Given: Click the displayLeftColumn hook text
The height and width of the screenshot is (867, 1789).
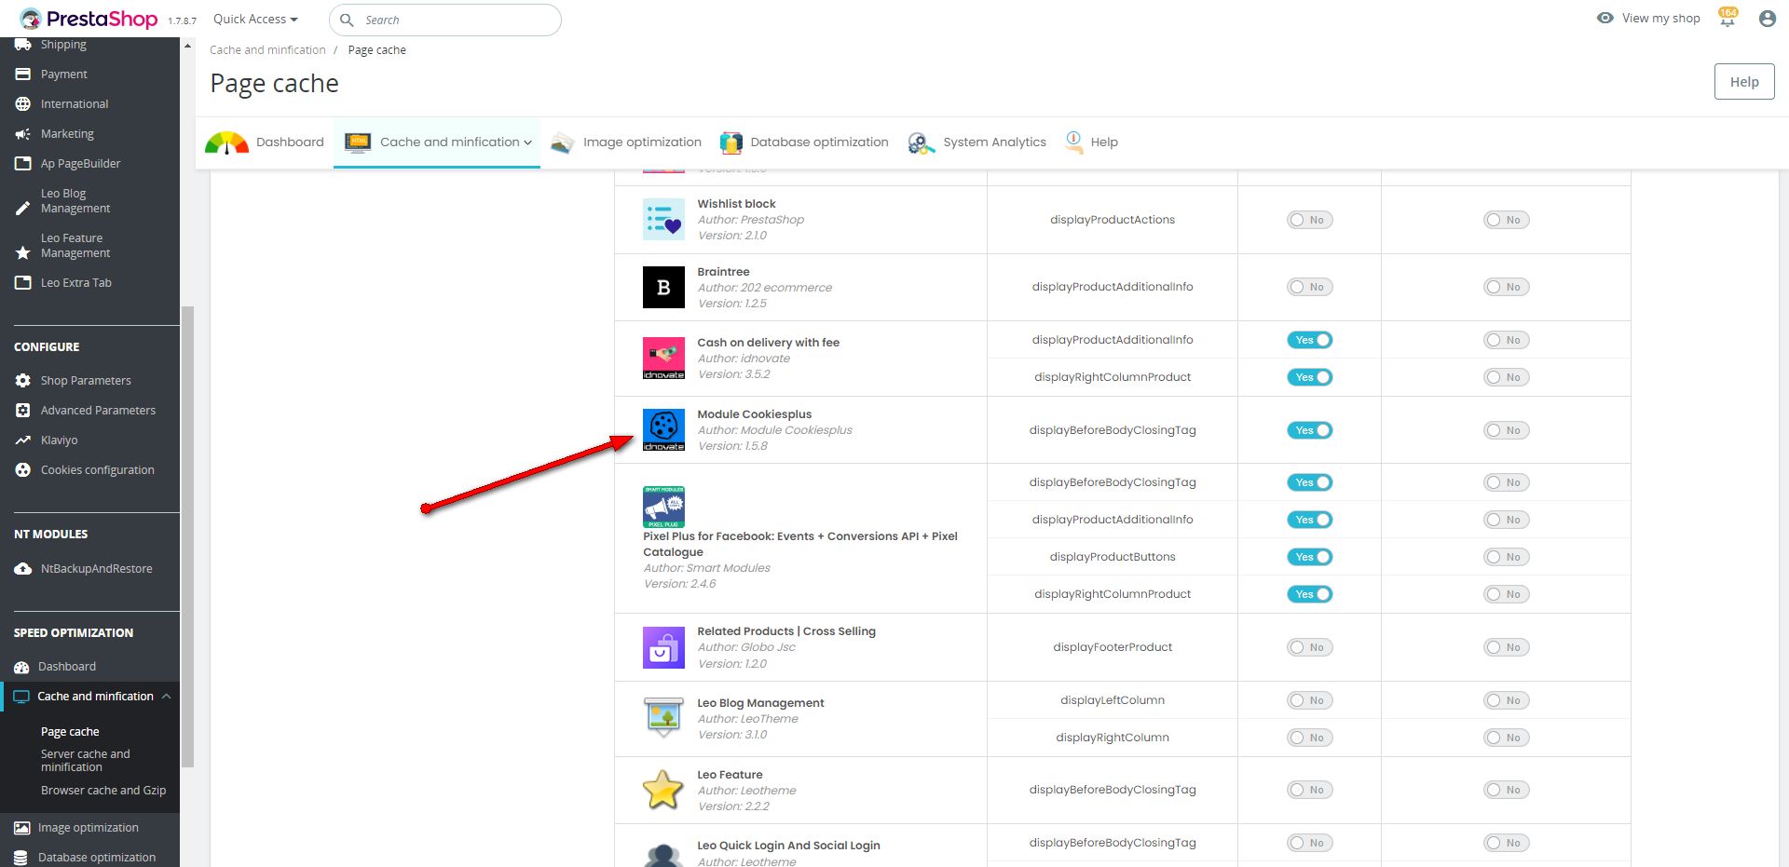Looking at the screenshot, I should (x=1113, y=700).
